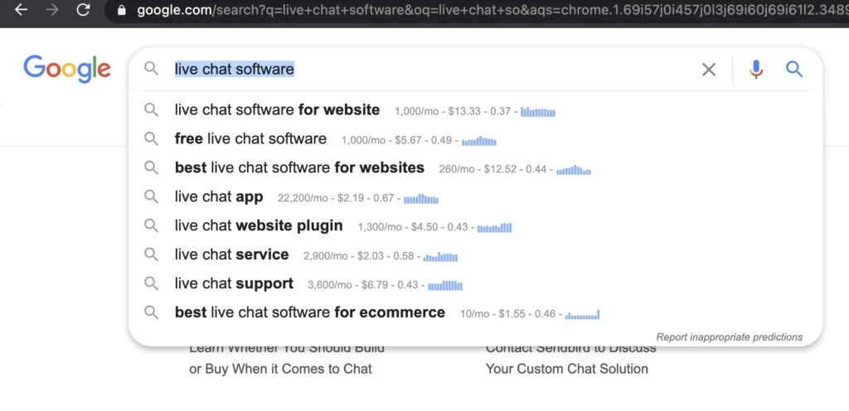Viewport: 849px width, 411px height.
Task: Click the blue magnifying glass search button
Action: coord(794,70)
